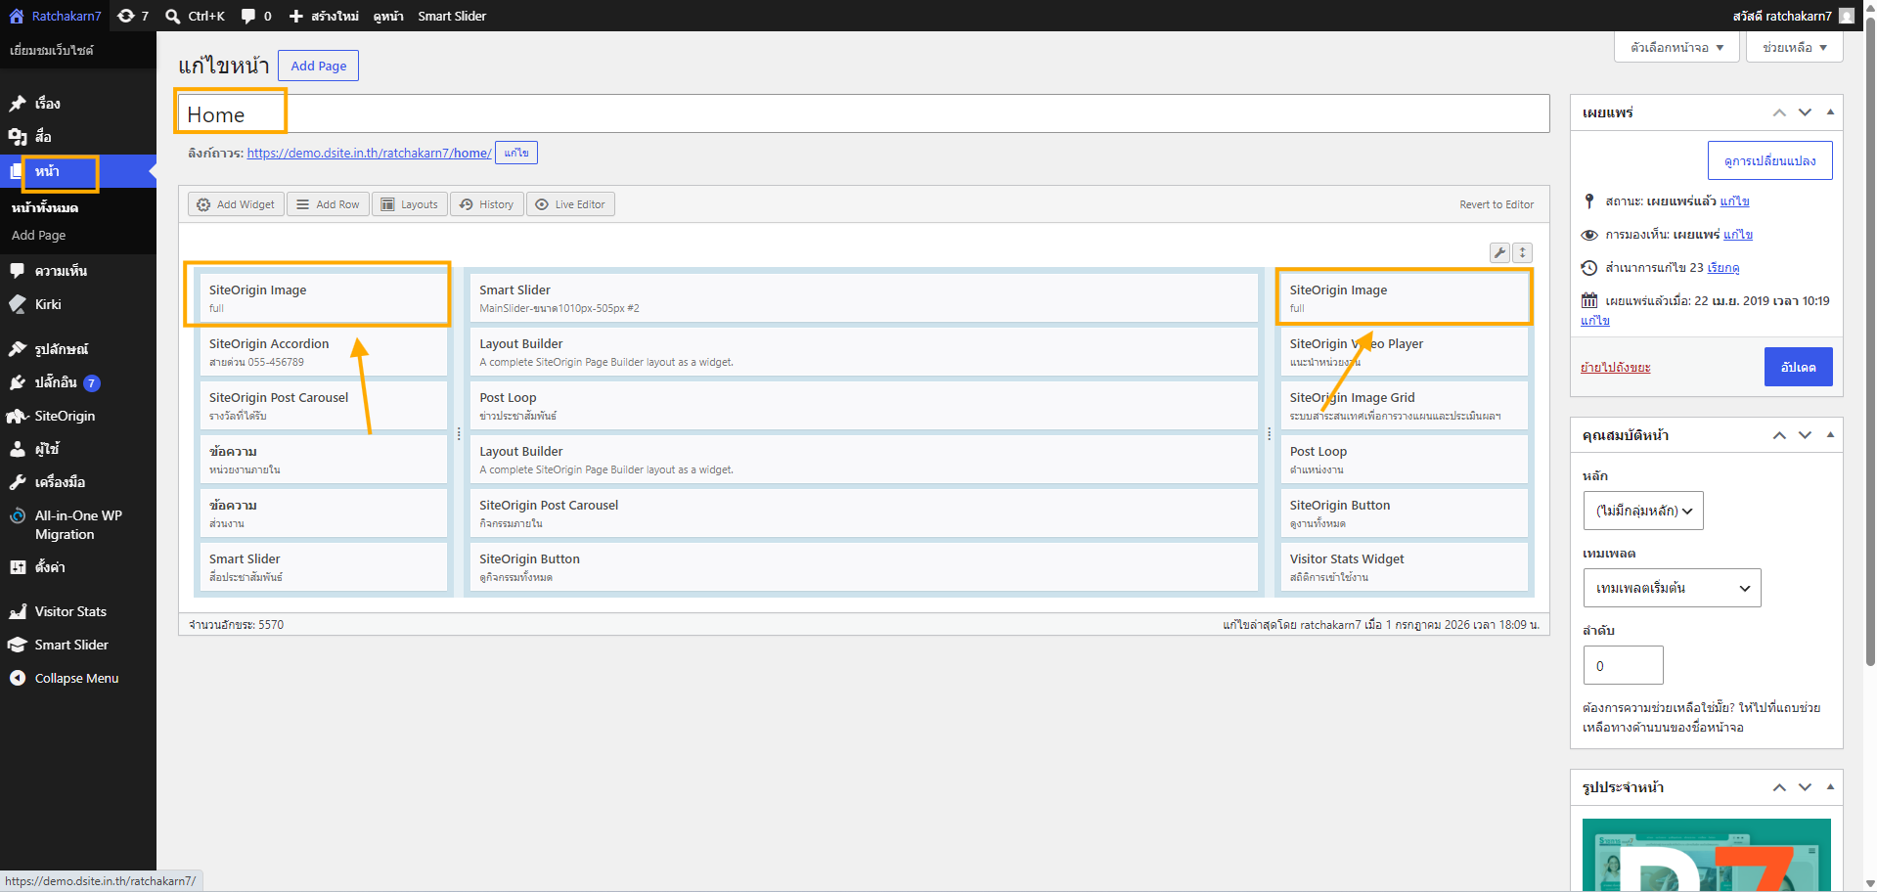Screen dimensions: 1877x892
Task: Click the Move to trash link
Action: coord(1615,368)
